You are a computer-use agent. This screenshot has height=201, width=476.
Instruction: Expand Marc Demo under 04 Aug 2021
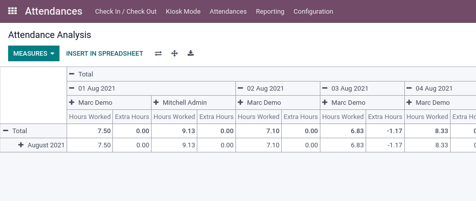pos(409,102)
